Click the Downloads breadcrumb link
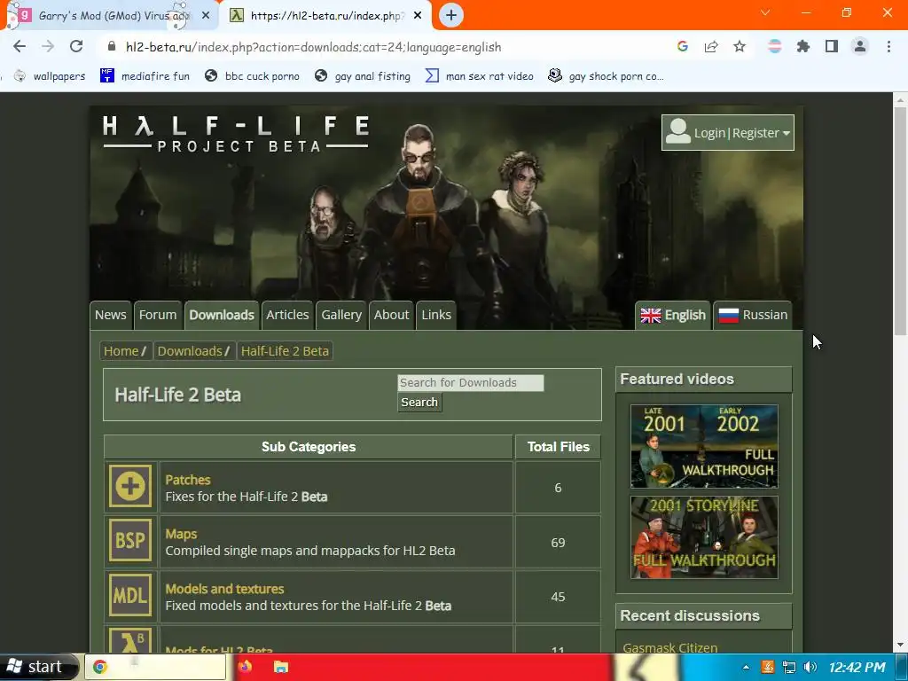This screenshot has width=908, height=681. coord(190,351)
